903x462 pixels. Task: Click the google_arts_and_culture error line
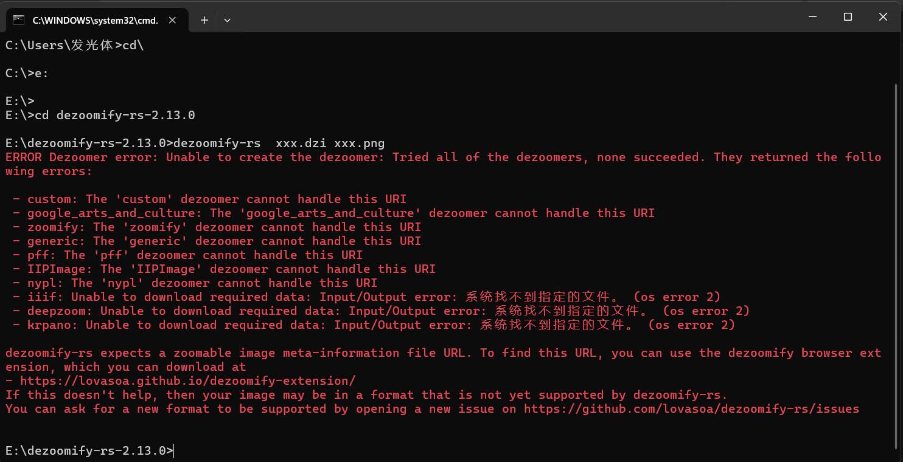coord(341,213)
